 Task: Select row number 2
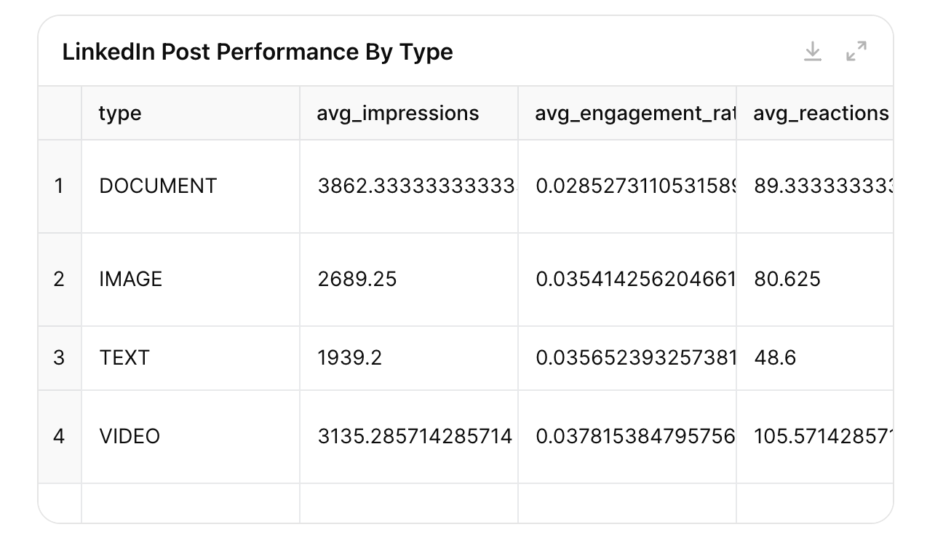(x=59, y=280)
